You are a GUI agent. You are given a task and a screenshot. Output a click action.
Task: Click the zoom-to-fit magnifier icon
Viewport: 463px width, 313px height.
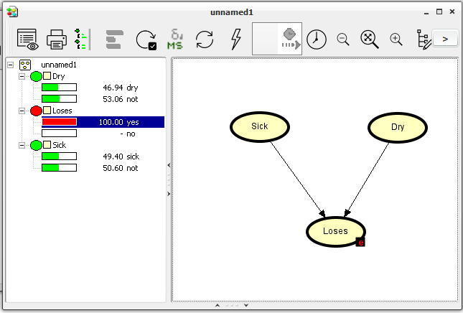370,39
